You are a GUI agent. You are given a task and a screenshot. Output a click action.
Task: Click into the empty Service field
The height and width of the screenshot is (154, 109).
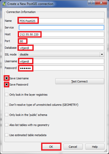[61, 27]
